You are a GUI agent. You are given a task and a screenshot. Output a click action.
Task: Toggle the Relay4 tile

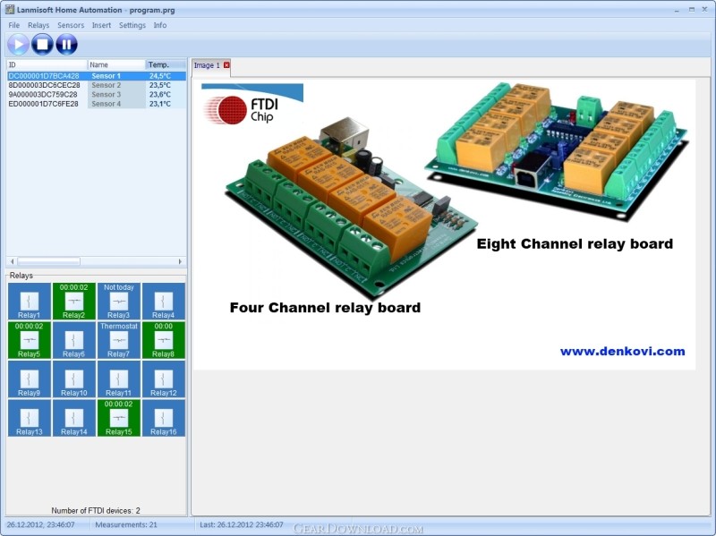pyautogui.click(x=164, y=302)
